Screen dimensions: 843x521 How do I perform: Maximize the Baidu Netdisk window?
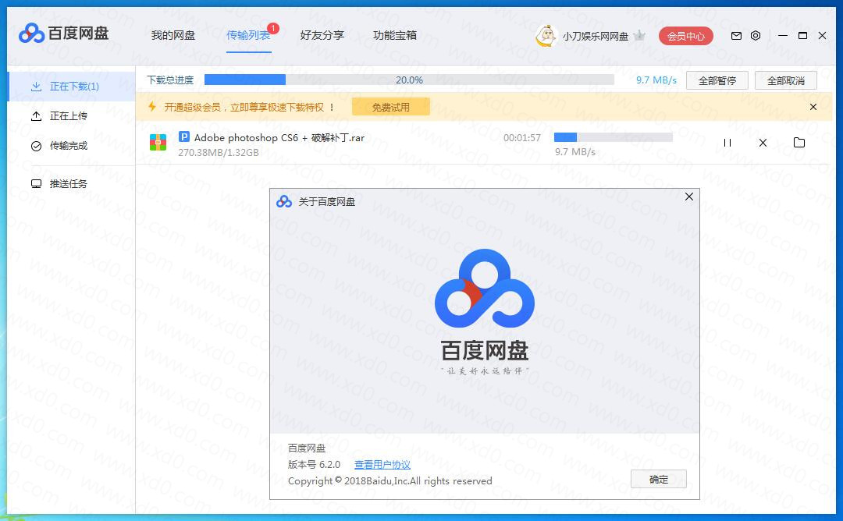802,35
